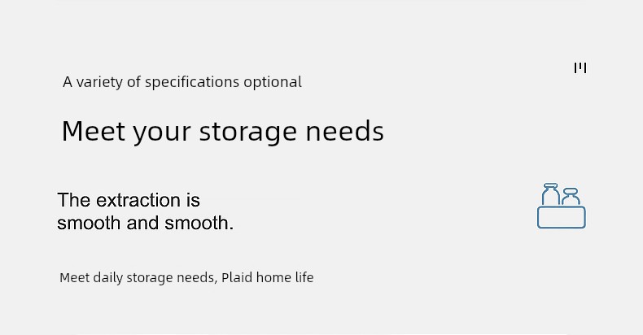Click the shorter bottle in the storage icon
This screenshot has height=335, width=643.
pos(571,197)
